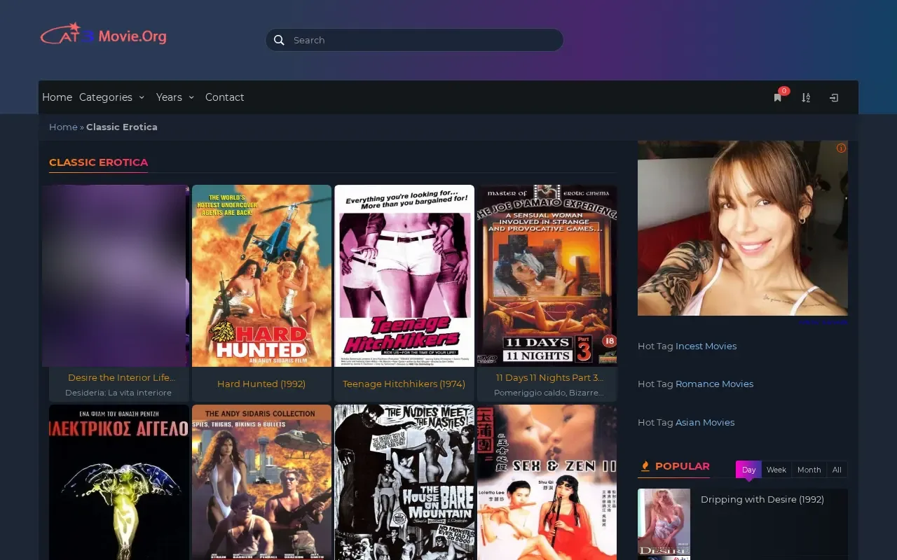Click the login arrow icon

coord(834,97)
